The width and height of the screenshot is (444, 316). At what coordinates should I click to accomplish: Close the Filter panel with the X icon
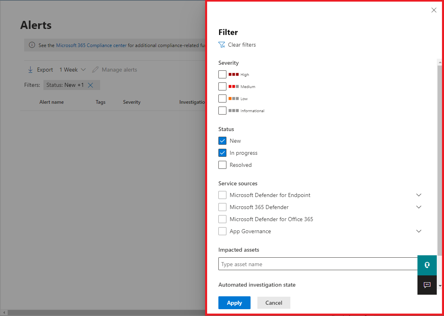pos(434,10)
